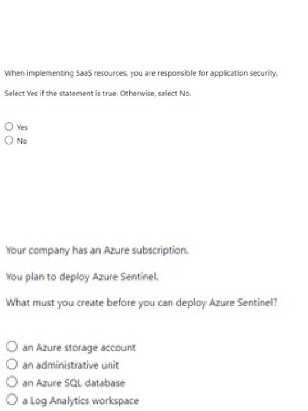Click the 'No' answer label text
The width and height of the screenshot is (308, 411).
tap(22, 141)
